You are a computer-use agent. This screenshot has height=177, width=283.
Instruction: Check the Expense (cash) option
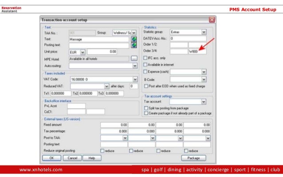(x=145, y=71)
